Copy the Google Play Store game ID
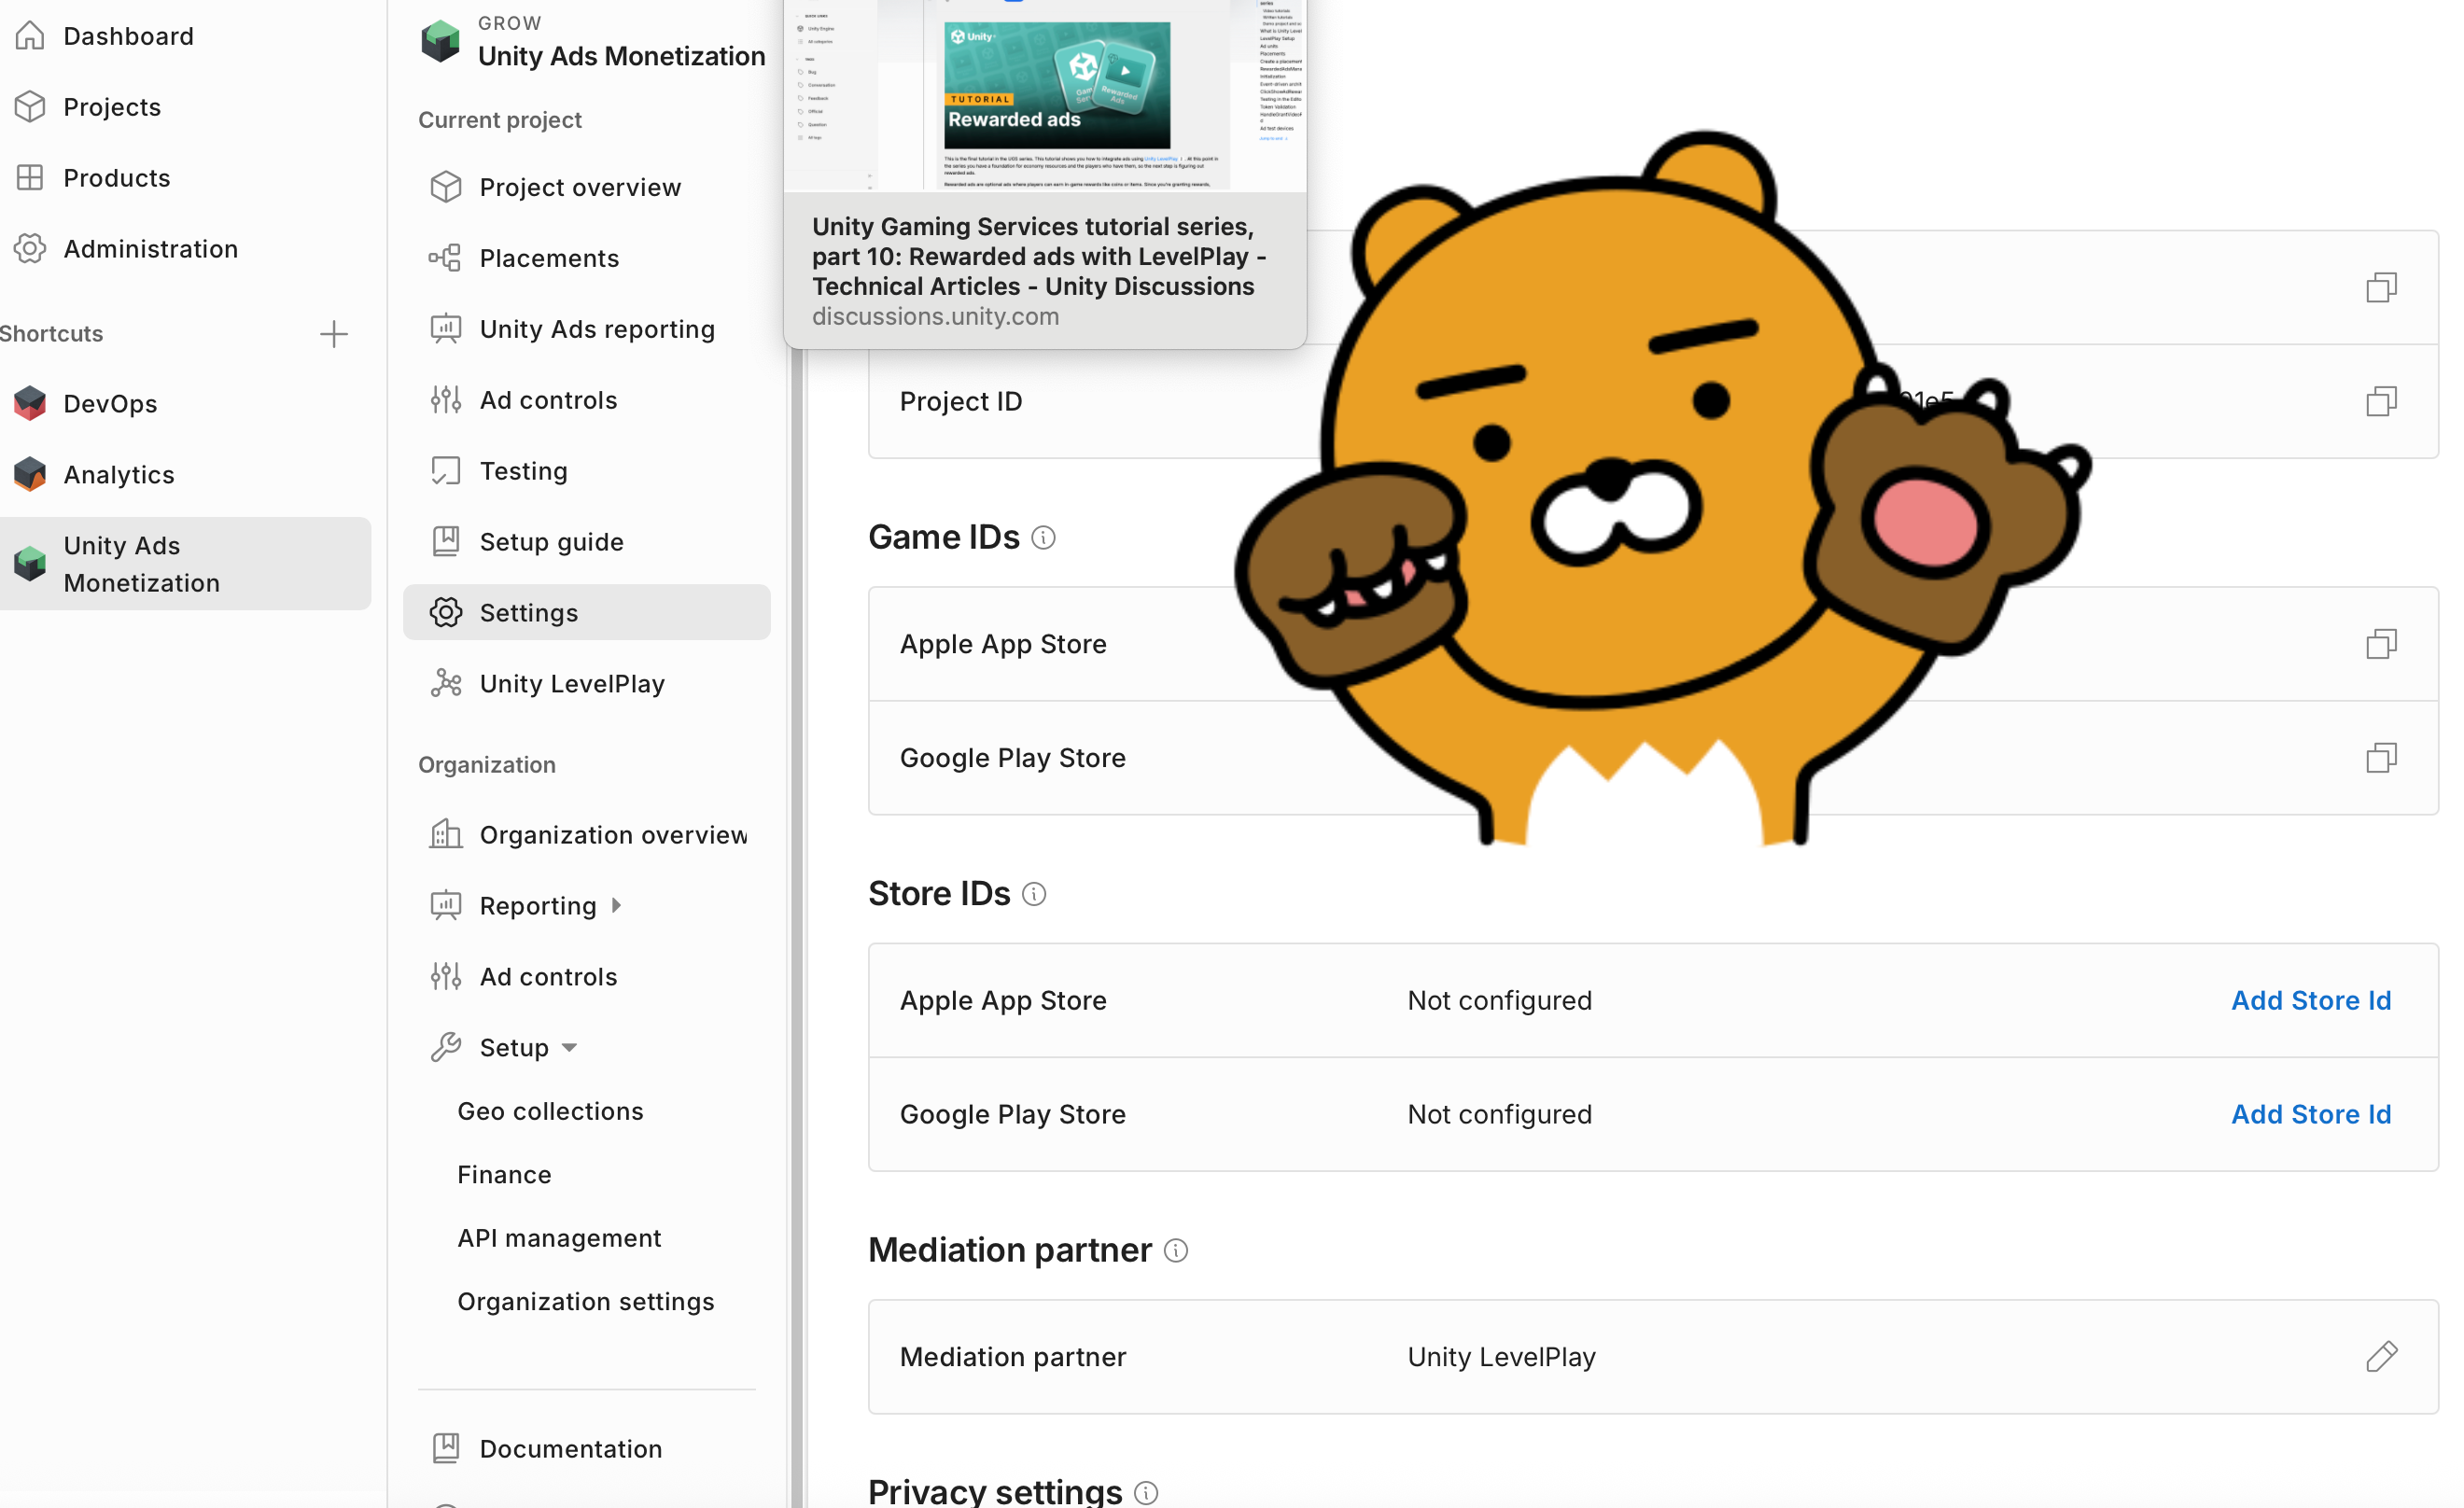2464x1508 pixels. (2381, 758)
